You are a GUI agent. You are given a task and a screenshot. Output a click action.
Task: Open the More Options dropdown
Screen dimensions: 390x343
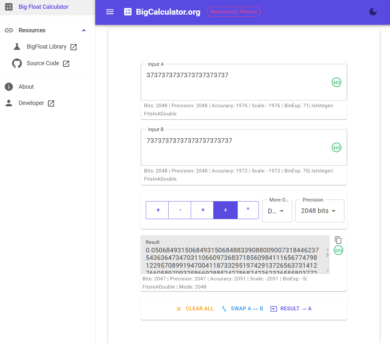point(277,211)
